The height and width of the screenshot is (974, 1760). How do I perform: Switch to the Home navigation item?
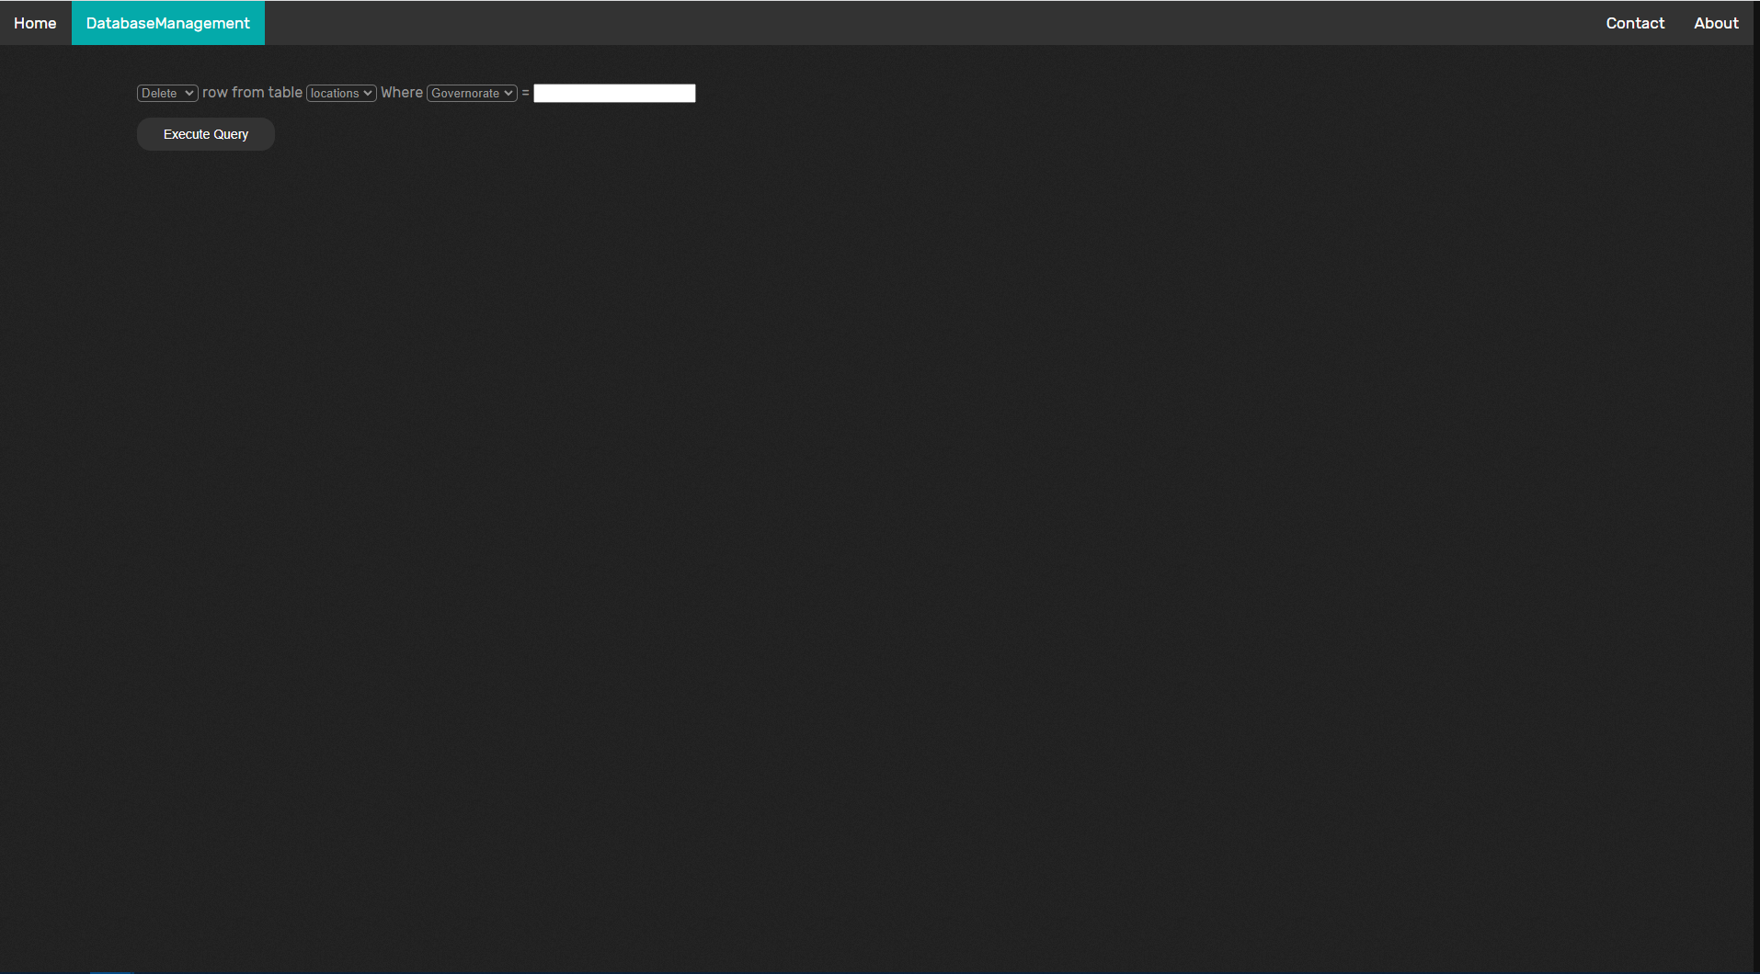pos(34,22)
